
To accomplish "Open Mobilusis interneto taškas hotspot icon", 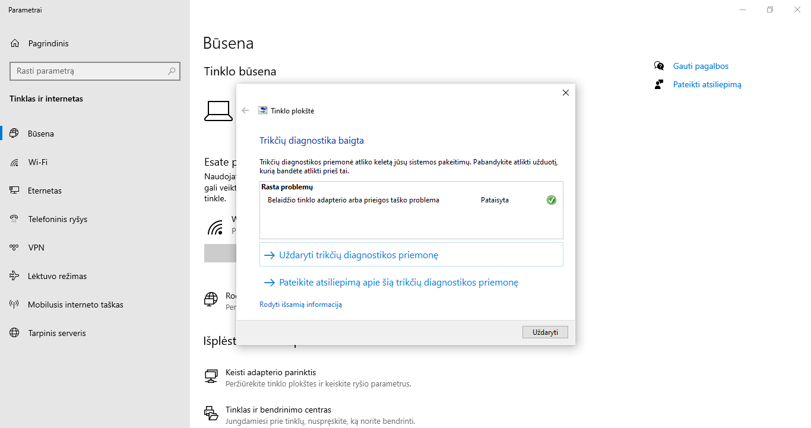I will [15, 305].
